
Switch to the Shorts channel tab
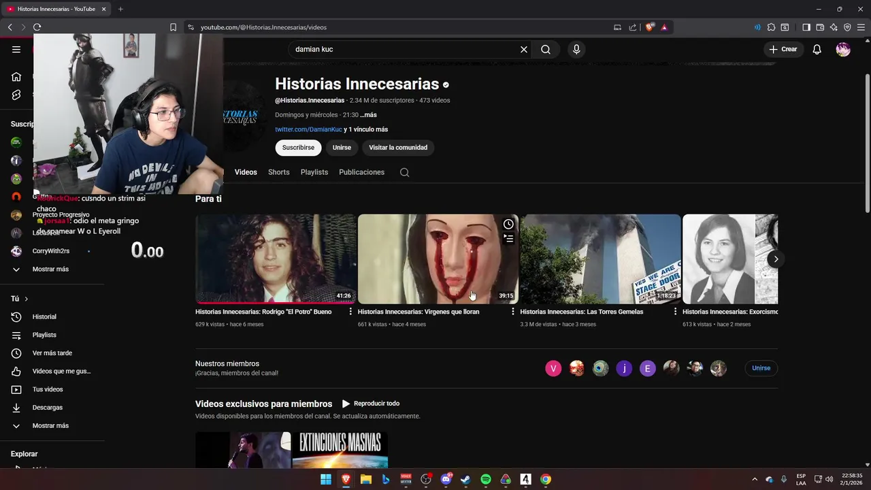[x=278, y=172]
